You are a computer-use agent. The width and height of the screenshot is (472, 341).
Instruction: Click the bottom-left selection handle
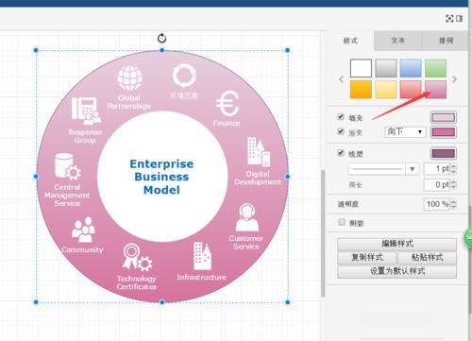click(36, 302)
